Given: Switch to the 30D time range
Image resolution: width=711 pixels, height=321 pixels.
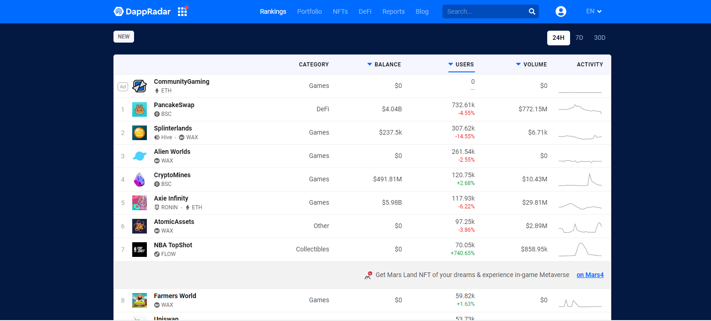Looking at the screenshot, I should click(x=599, y=38).
